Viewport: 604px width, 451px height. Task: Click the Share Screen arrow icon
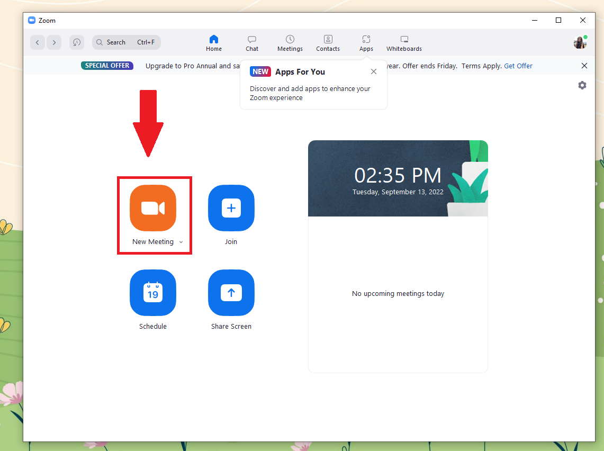point(231,293)
